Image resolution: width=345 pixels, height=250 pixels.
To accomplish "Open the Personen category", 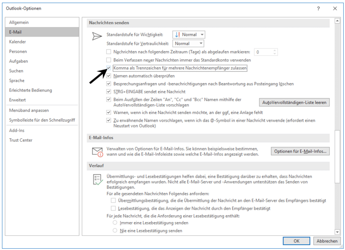I will [42, 51].
